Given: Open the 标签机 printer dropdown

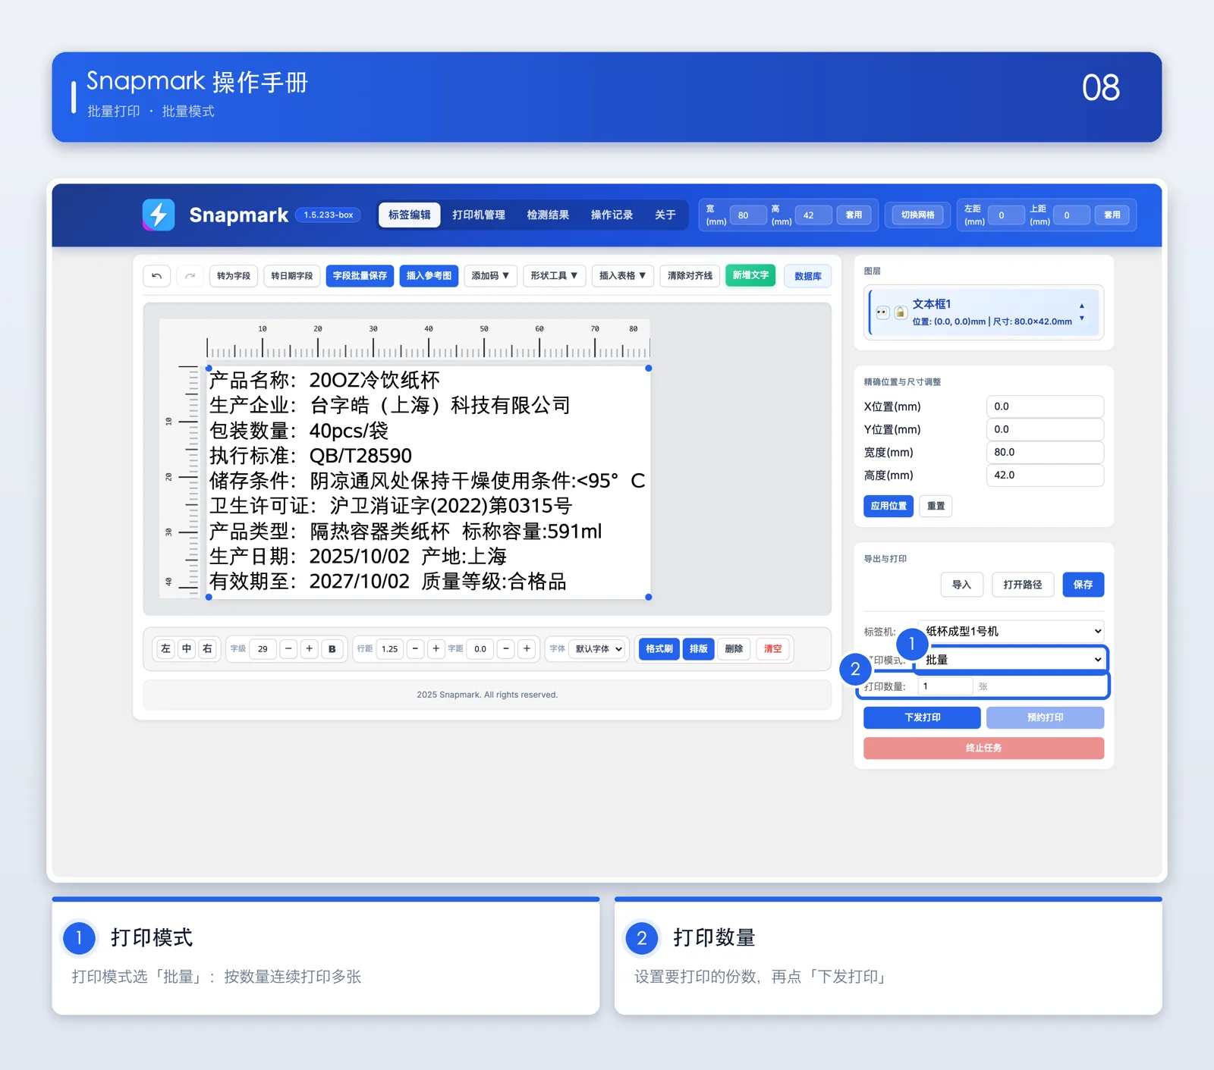Looking at the screenshot, I should pyautogui.click(x=1011, y=631).
